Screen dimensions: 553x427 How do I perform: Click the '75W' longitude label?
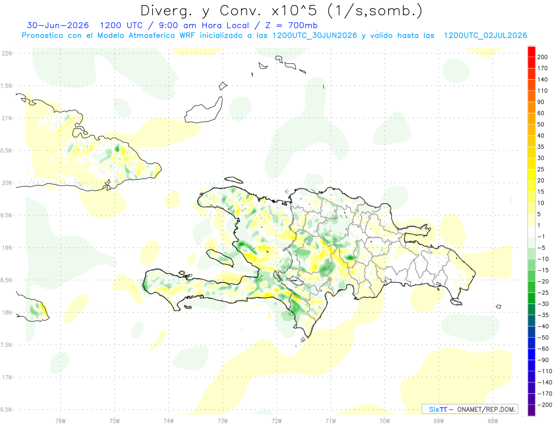[115, 421]
